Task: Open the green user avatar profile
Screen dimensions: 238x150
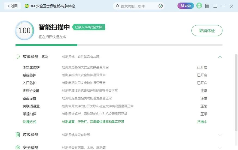Action: (x=199, y=6)
